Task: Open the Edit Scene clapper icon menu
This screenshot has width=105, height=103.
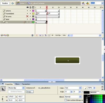Action: click(x=83, y=3)
